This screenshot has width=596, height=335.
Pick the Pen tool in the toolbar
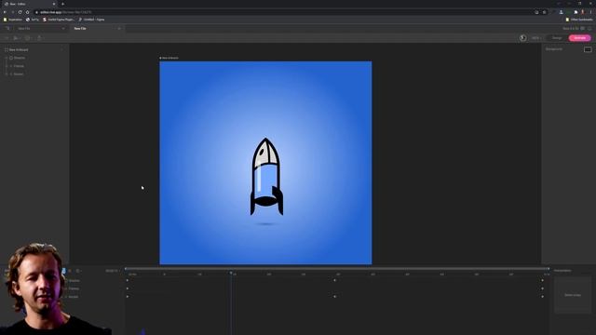(x=16, y=38)
